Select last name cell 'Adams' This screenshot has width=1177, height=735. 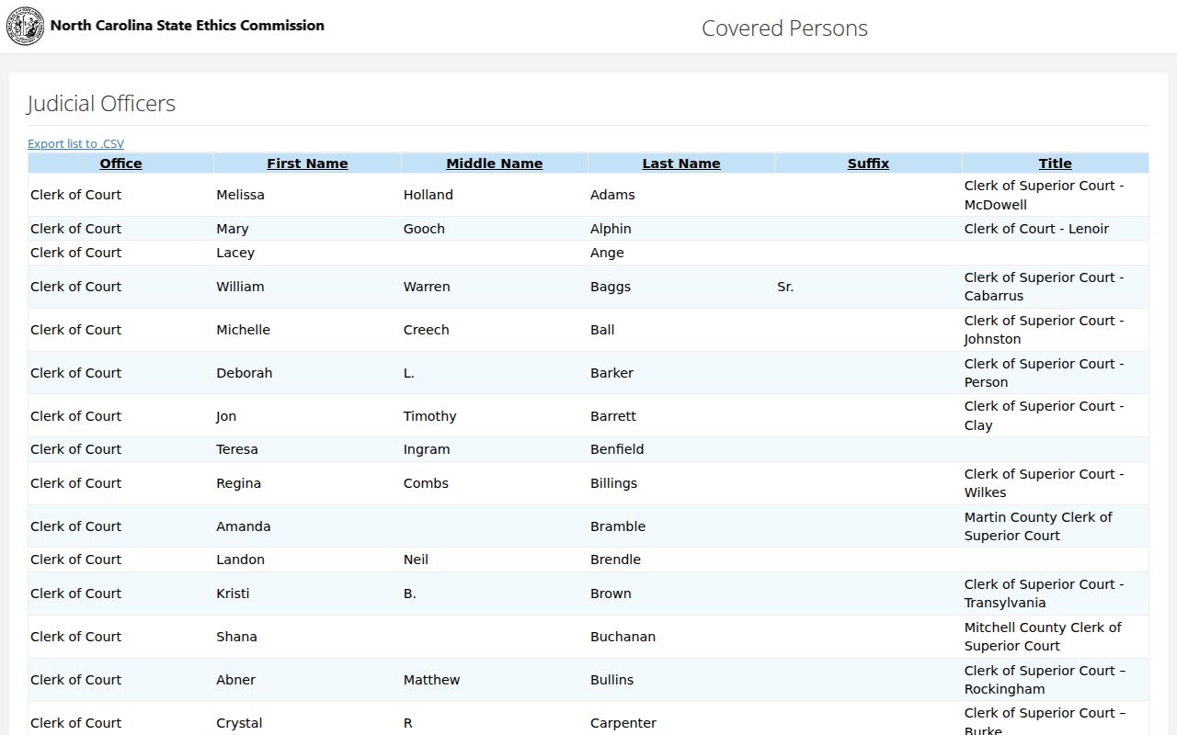(x=612, y=195)
